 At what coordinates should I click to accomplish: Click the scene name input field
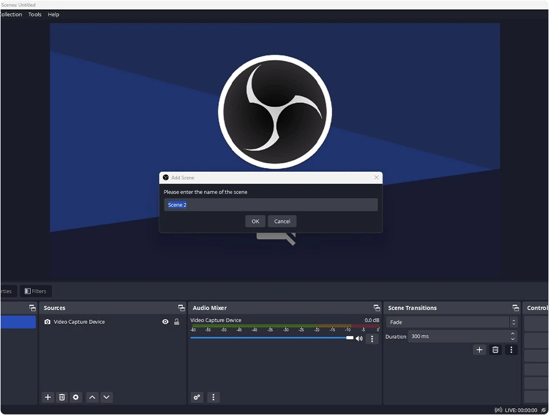270,205
